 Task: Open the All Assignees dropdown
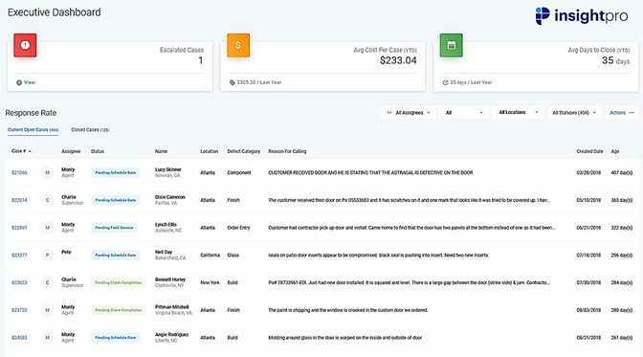click(409, 112)
